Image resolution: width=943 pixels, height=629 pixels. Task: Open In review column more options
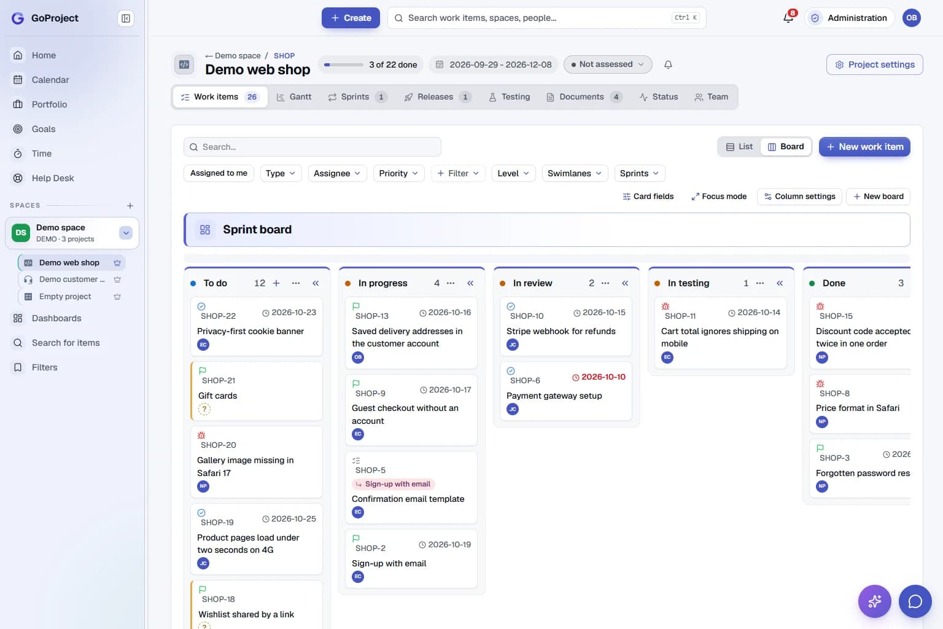pyautogui.click(x=605, y=283)
